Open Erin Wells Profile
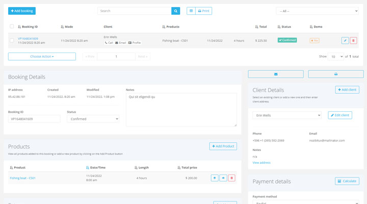The width and height of the screenshot is (367, 204). [x=135, y=43]
